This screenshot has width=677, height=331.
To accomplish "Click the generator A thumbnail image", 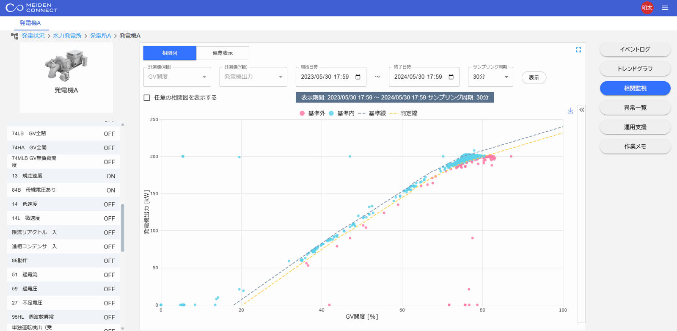I will (66, 66).
